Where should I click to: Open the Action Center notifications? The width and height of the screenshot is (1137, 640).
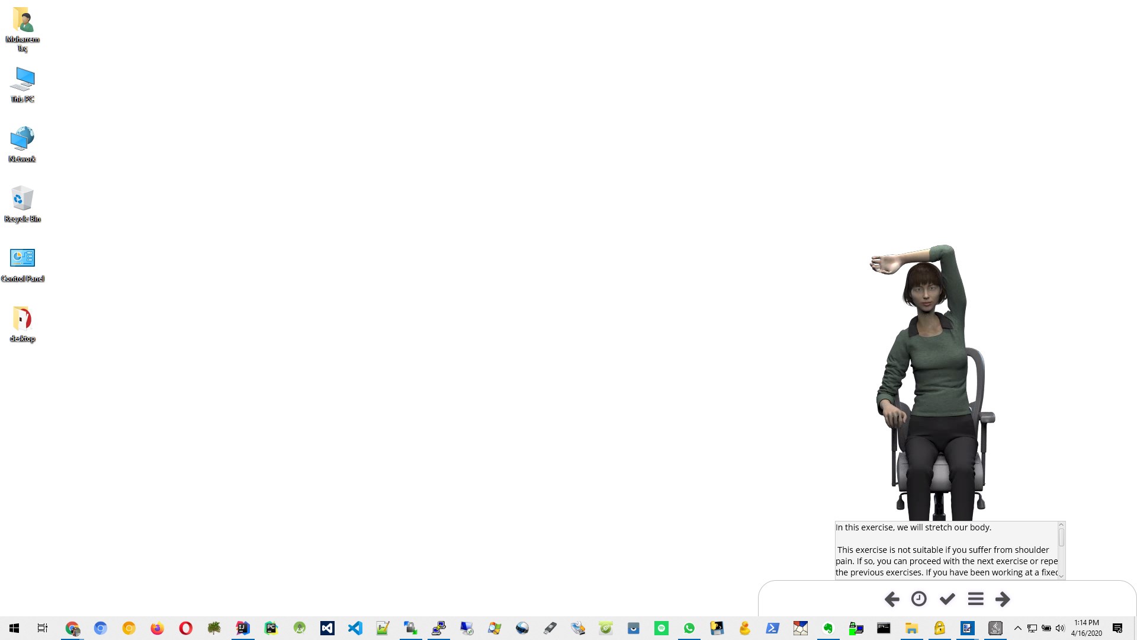(1117, 628)
